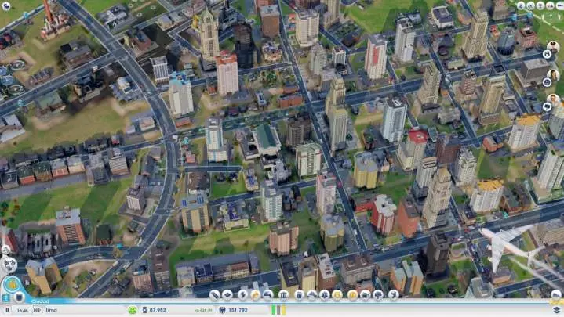Open the Water menu
564x317 pixels.
tap(256, 295)
